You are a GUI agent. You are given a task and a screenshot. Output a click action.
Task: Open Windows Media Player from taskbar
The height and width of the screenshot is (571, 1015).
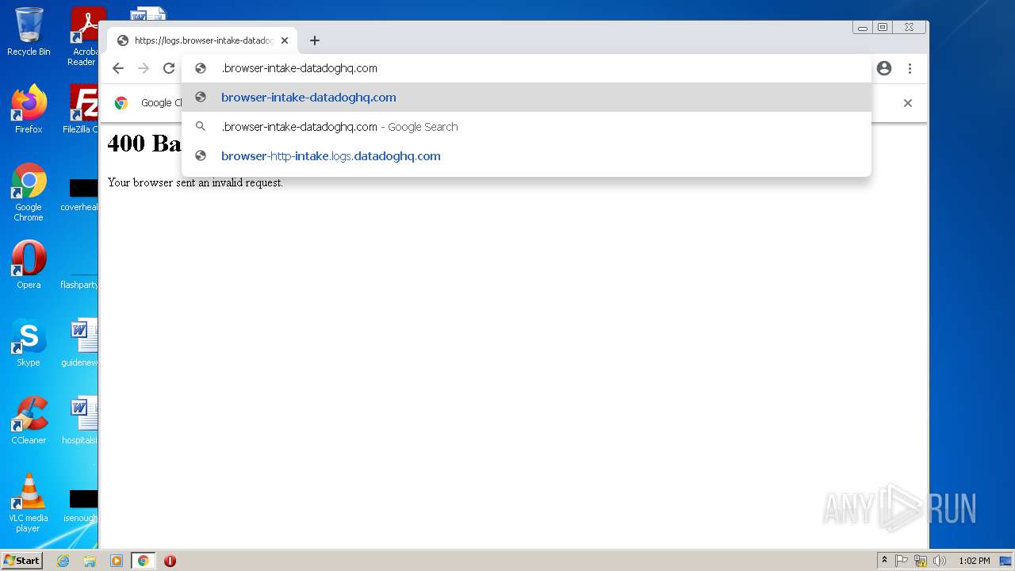point(117,561)
